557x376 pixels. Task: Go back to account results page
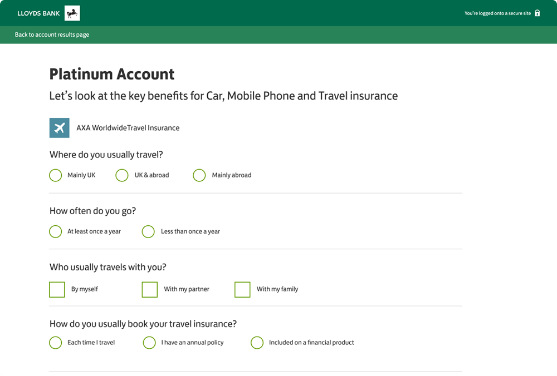52,34
